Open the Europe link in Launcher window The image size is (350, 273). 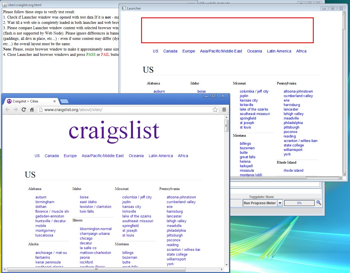click(189, 51)
